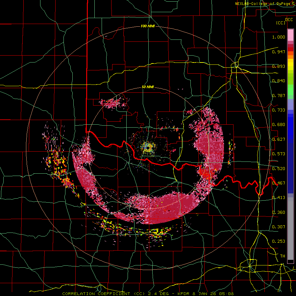Viewport: 296px width, 296px height.
Task: Click the 0.947 scale value
Action: coord(279,52)
